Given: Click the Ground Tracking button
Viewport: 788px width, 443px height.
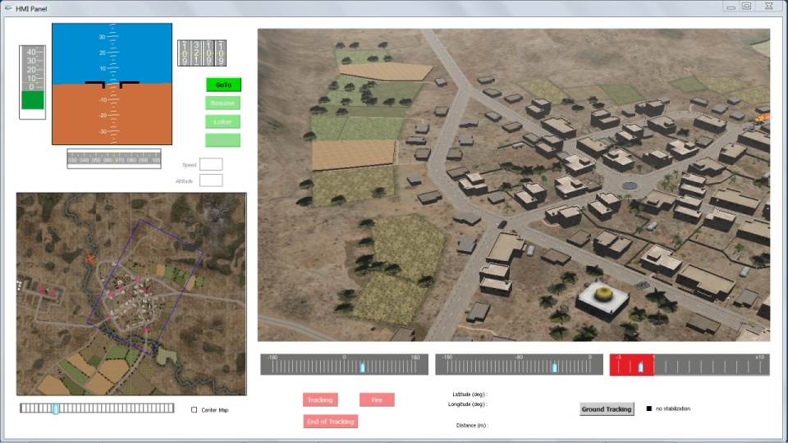Looking at the screenshot, I should click(607, 409).
